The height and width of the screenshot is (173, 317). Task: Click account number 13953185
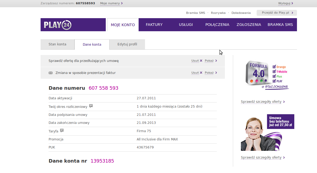102,161
